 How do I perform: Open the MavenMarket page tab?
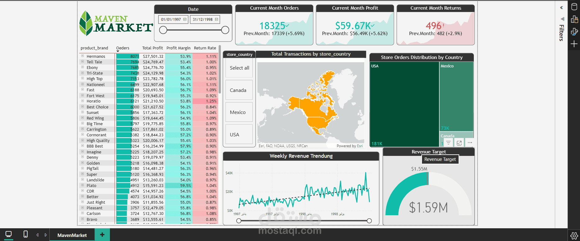click(72, 235)
